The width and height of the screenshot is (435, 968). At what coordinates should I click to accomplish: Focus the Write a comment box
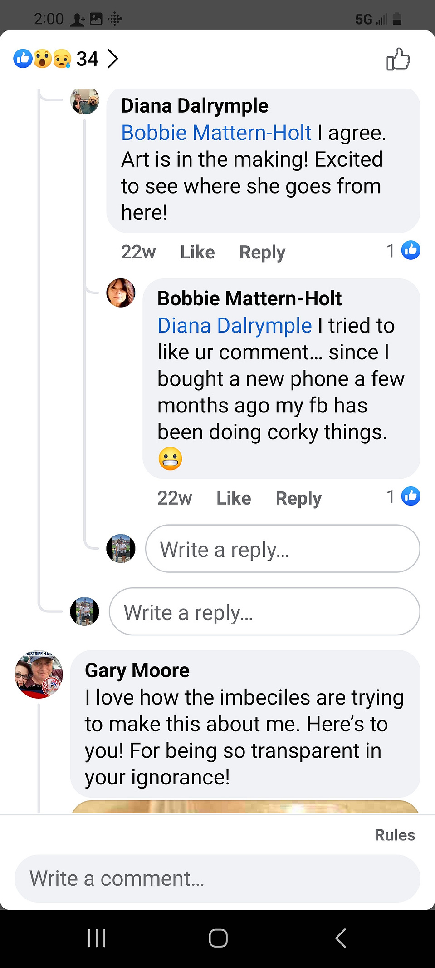click(x=217, y=879)
